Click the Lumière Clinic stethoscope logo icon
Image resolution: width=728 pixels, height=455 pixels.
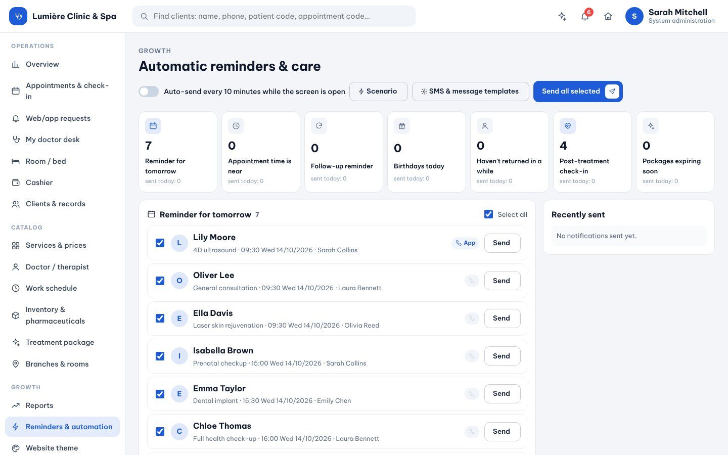(x=18, y=16)
